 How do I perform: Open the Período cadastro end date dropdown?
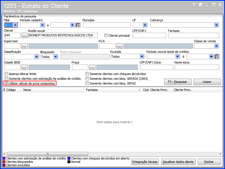pos(73,25)
